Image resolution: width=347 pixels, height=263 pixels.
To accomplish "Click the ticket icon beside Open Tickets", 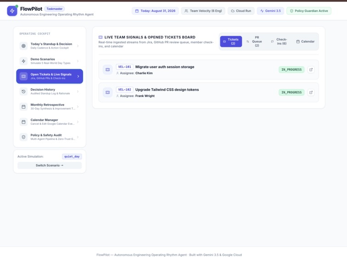I will pos(23,76).
